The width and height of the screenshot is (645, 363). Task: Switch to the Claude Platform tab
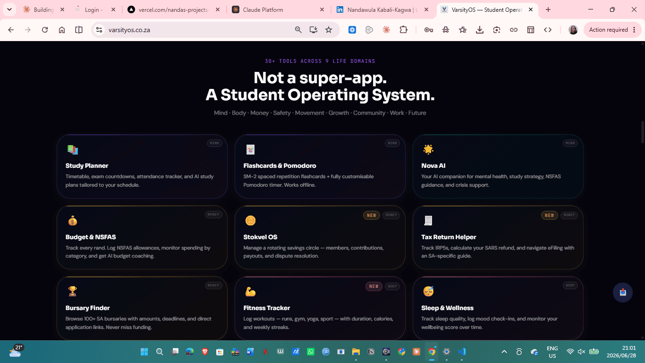pos(278,9)
